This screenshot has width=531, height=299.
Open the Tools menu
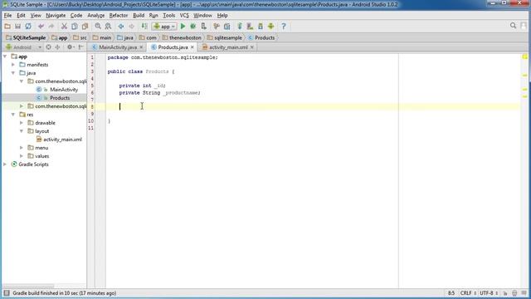(169, 15)
